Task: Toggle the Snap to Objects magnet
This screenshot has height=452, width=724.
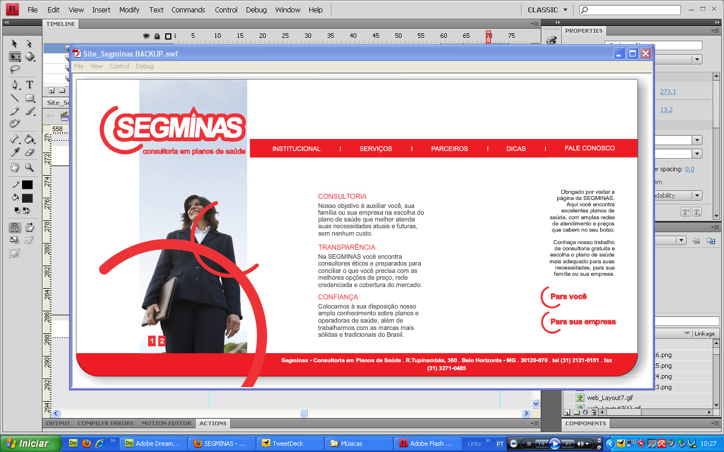Action: coord(15,227)
